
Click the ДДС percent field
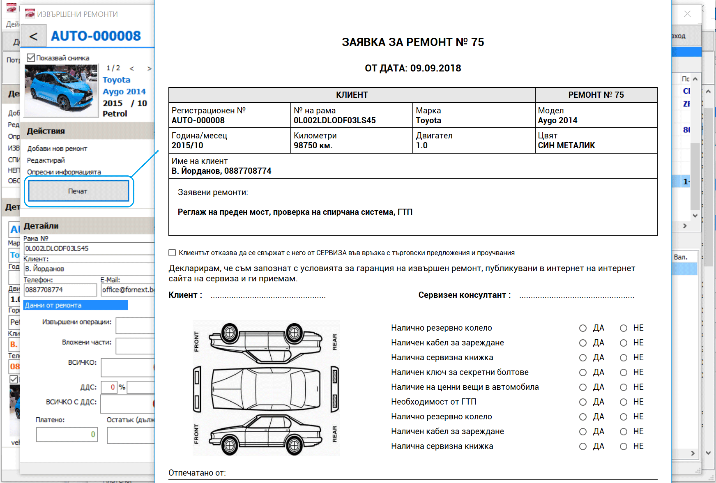(109, 387)
